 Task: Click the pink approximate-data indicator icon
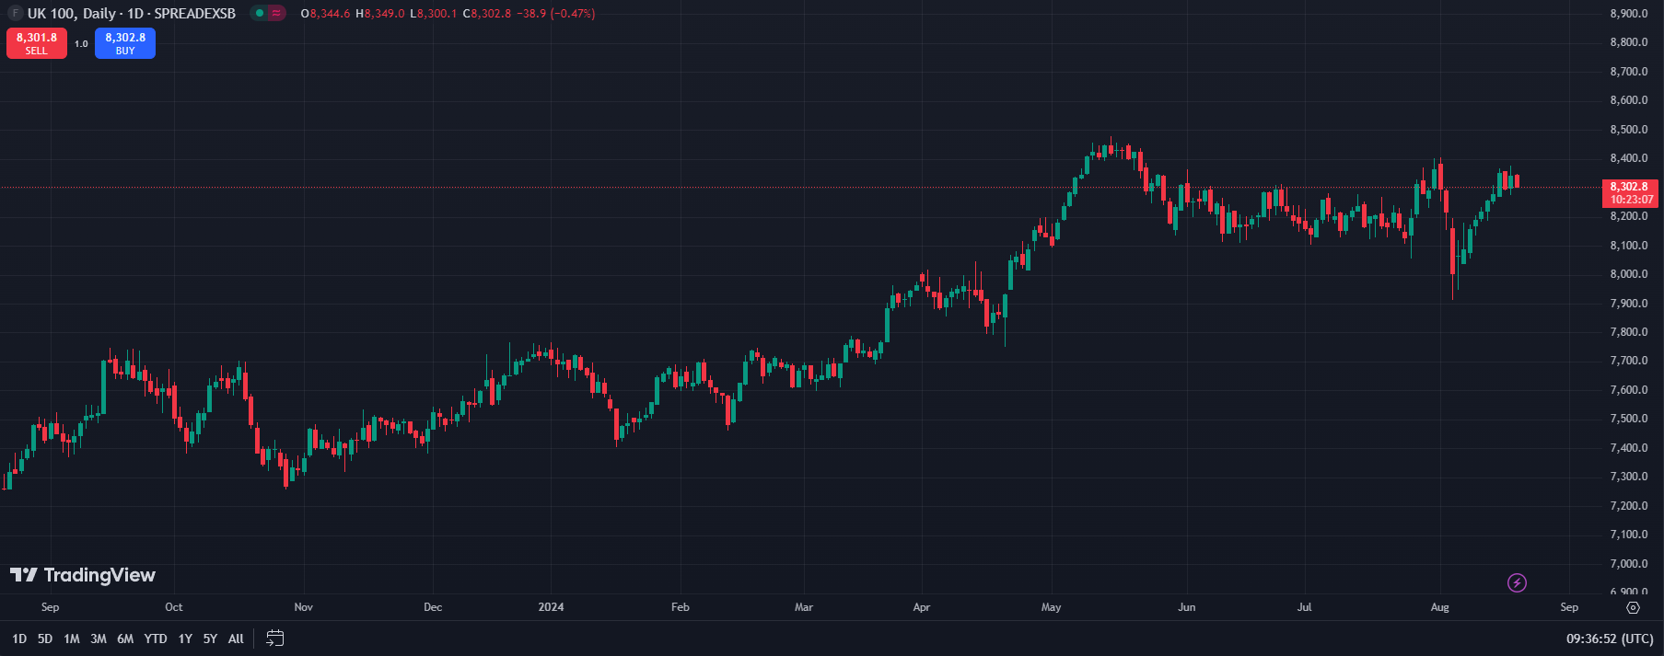[x=276, y=14]
